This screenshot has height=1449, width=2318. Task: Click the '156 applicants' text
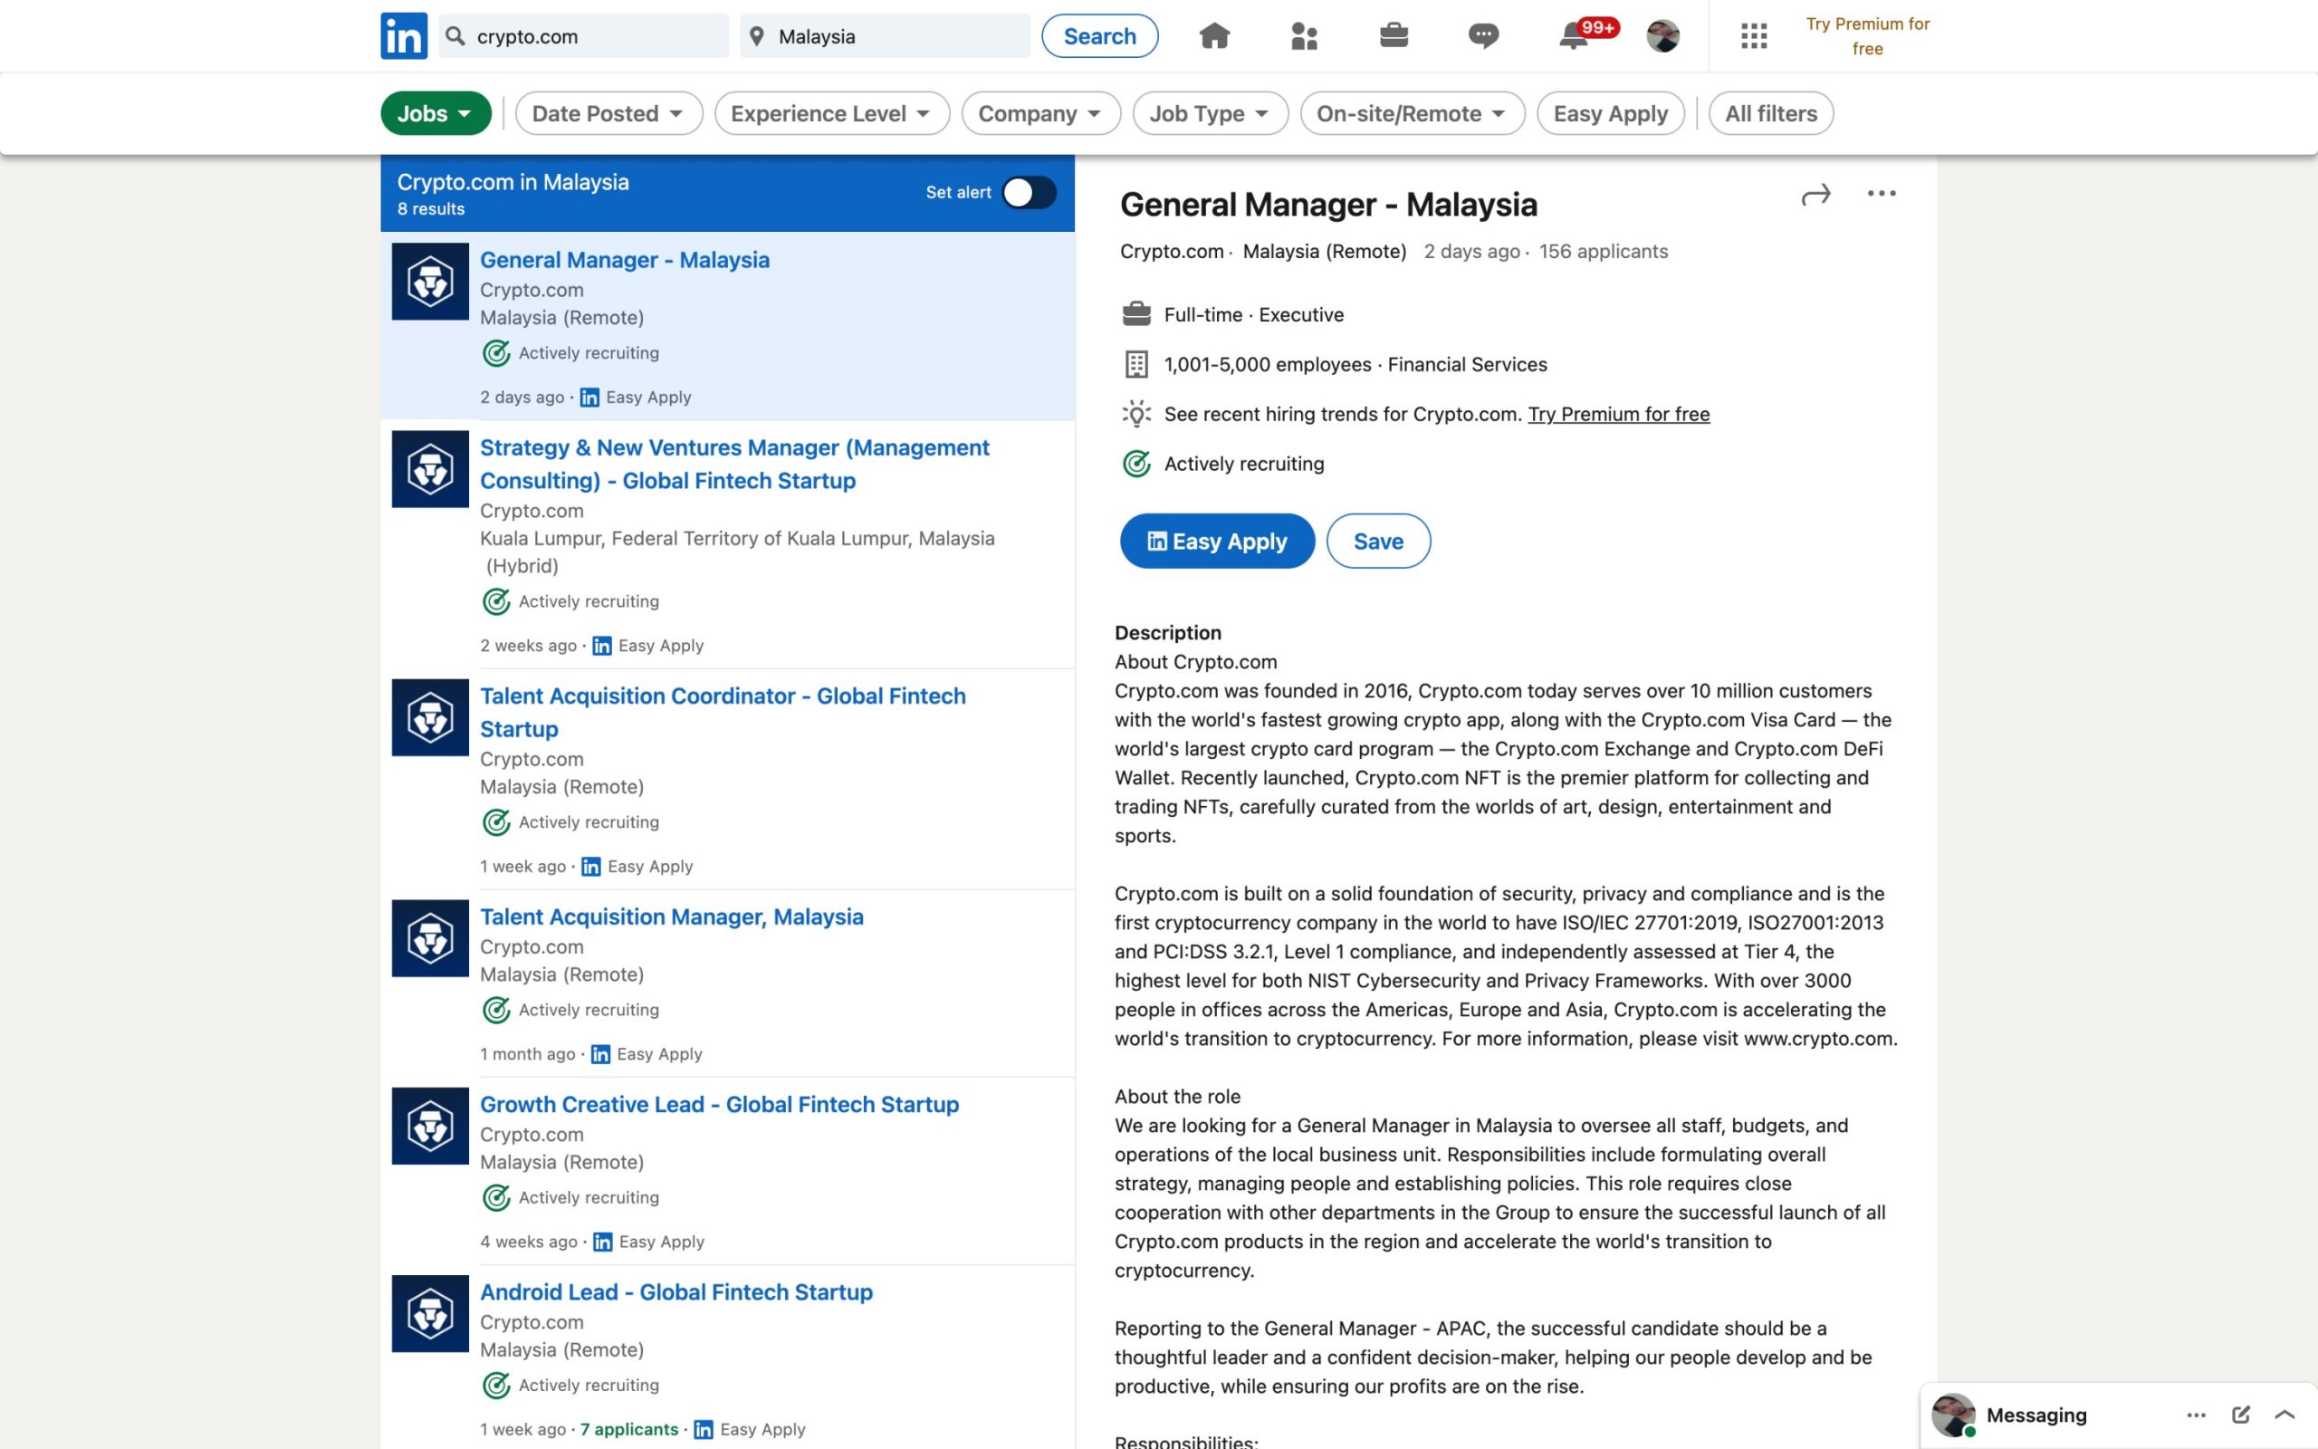pos(1604,251)
